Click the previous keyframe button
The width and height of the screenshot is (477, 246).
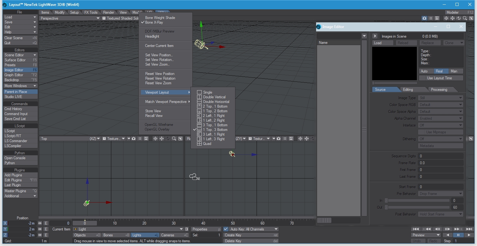pos(426,229)
